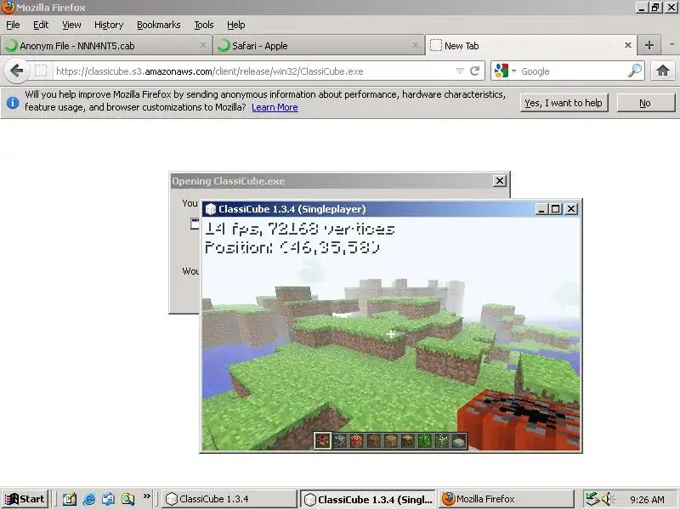680x510 pixels.
Task: Expand the quick launch overflow chevron
Action: pyautogui.click(x=146, y=496)
